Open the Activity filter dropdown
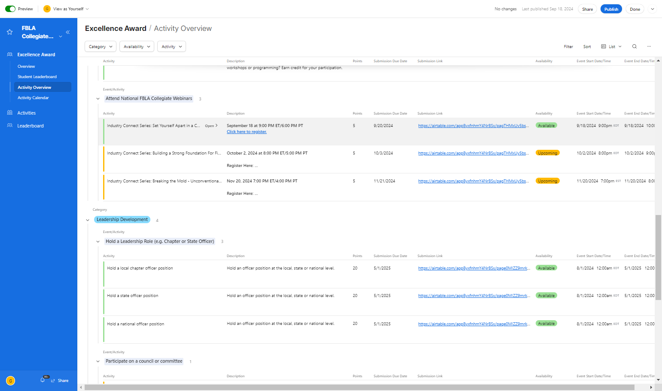 [x=171, y=47]
